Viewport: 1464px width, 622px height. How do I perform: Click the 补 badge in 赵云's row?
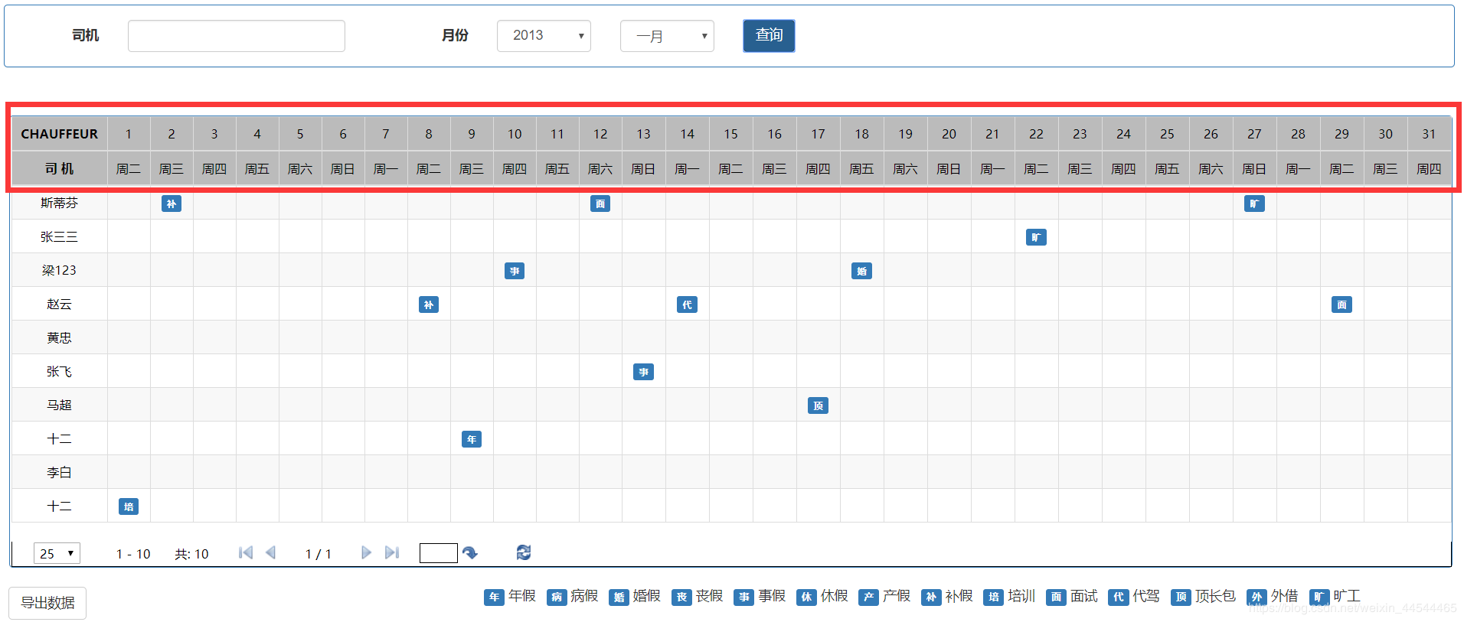[x=429, y=304]
